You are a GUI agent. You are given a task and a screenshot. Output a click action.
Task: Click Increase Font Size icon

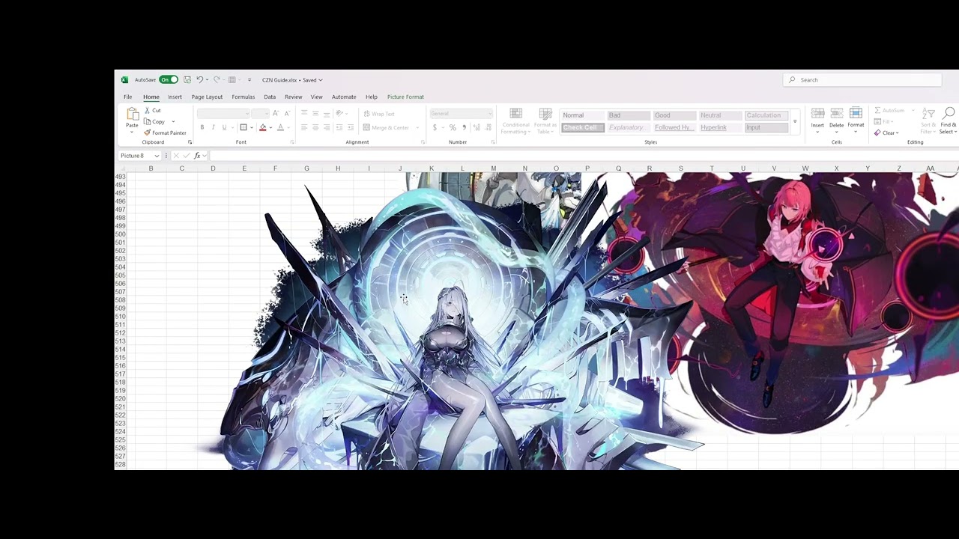(x=276, y=114)
